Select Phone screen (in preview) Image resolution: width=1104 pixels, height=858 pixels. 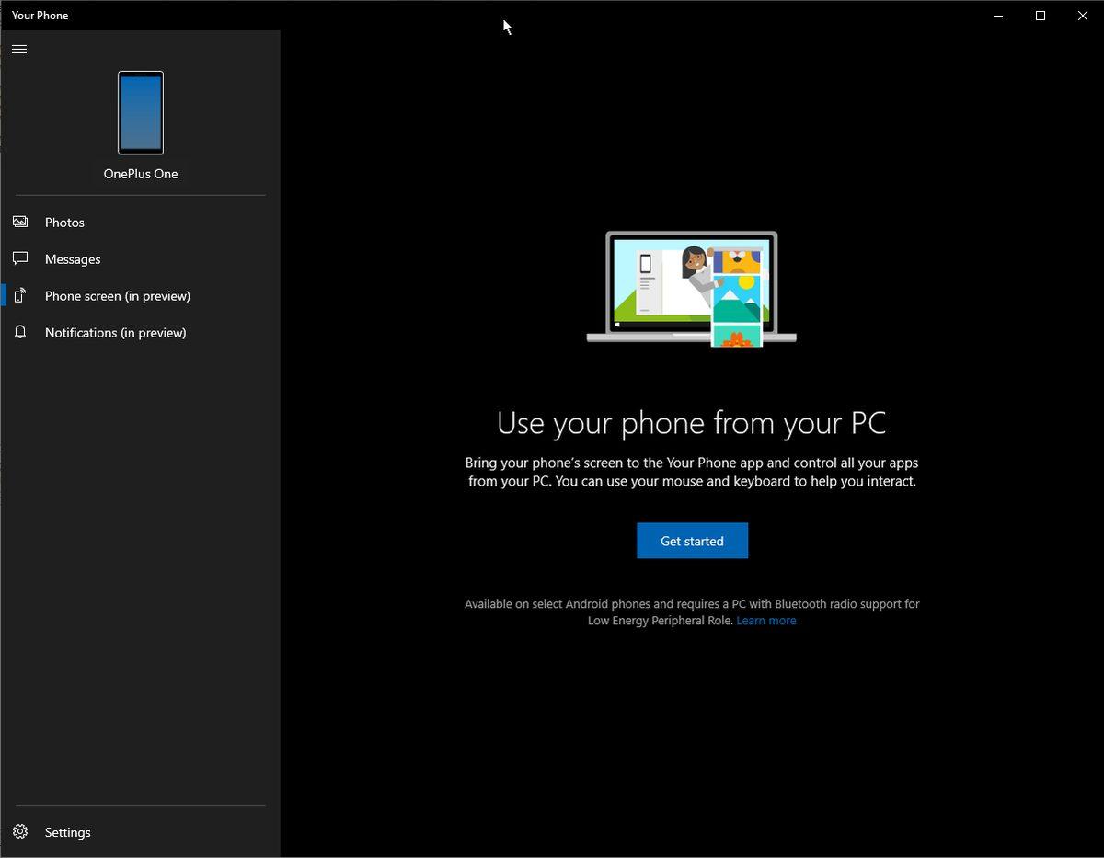[118, 295]
